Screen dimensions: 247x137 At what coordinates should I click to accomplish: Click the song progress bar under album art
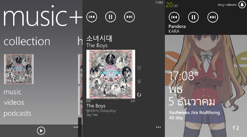(111, 99)
